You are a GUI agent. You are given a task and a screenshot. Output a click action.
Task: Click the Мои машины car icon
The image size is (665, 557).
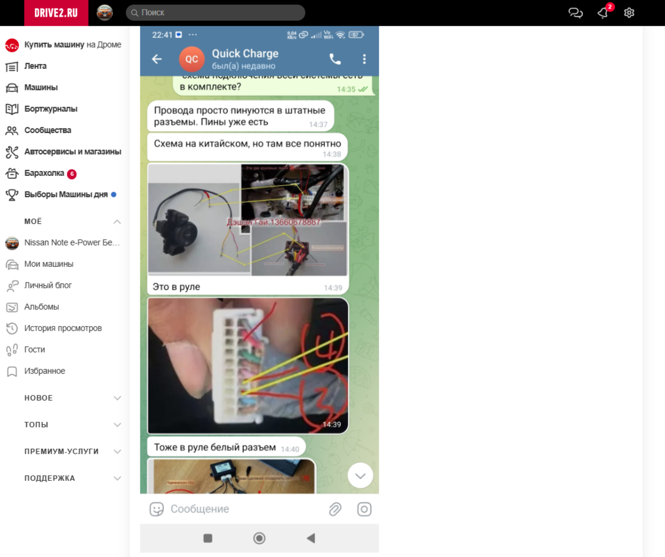tap(12, 265)
